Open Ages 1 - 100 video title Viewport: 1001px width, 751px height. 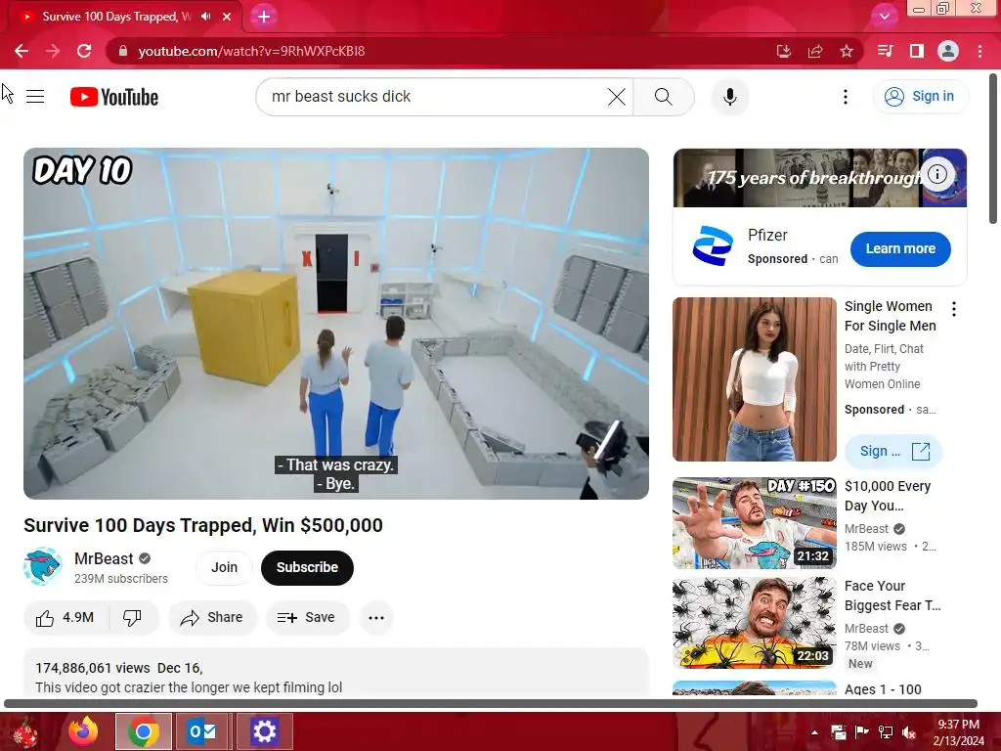883,689
